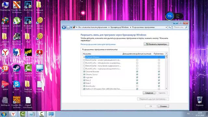Click the list scrollbar up arrow
208x117 pixels.
pos(166,53)
